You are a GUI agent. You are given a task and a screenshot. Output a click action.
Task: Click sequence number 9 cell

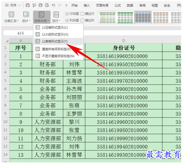tap(21, 122)
